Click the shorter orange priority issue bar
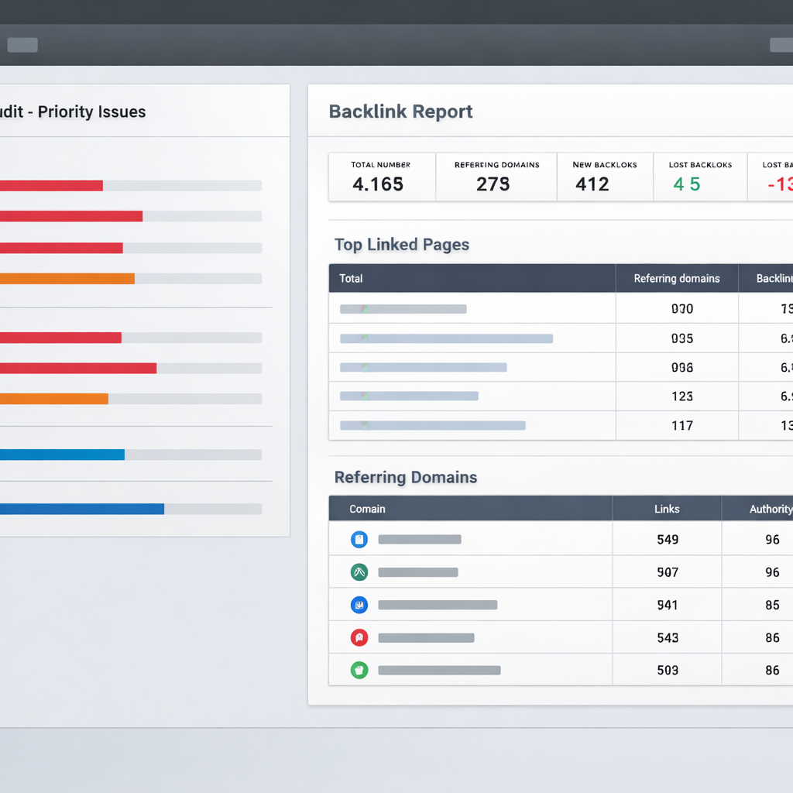793x793 pixels. (x=54, y=399)
